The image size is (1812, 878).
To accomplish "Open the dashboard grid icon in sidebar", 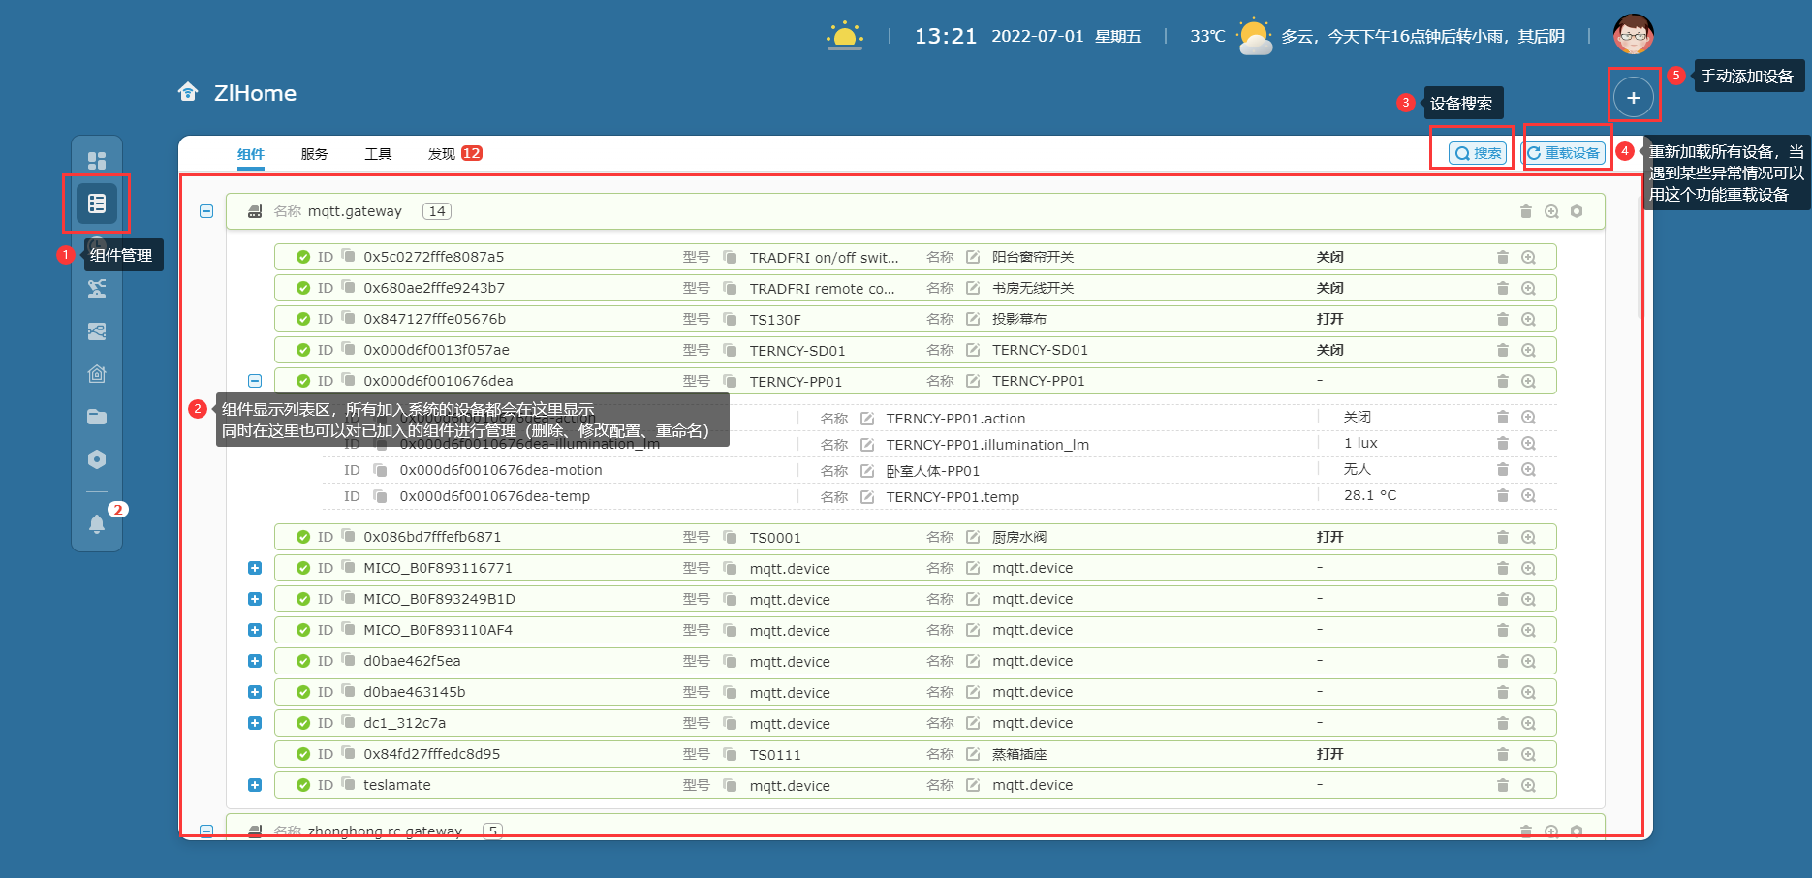I will tap(97, 161).
